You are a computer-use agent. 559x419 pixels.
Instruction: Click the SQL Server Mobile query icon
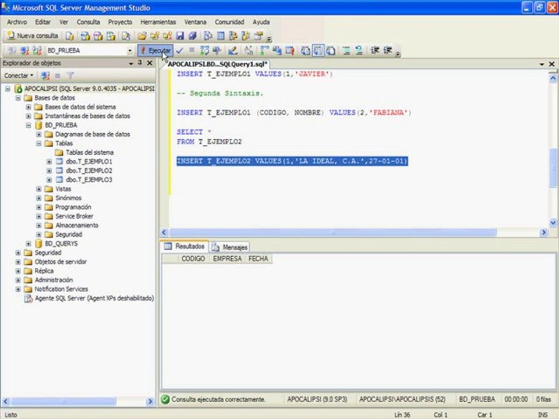click(x=126, y=36)
